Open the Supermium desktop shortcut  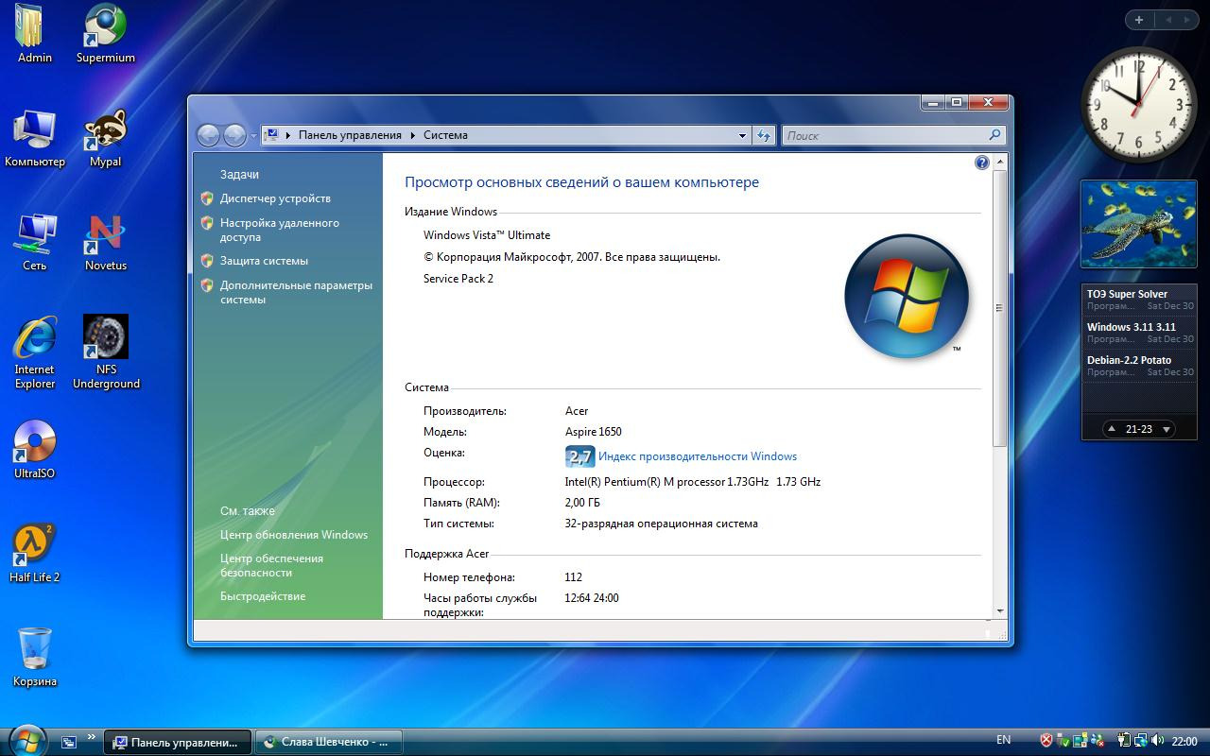(x=105, y=28)
